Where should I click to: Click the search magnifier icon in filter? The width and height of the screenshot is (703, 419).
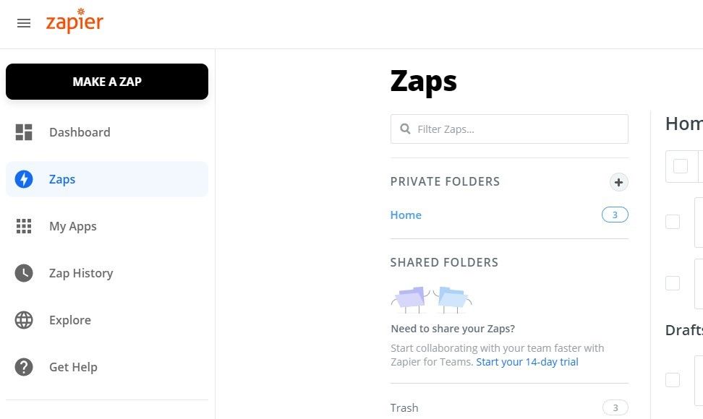[x=405, y=129]
